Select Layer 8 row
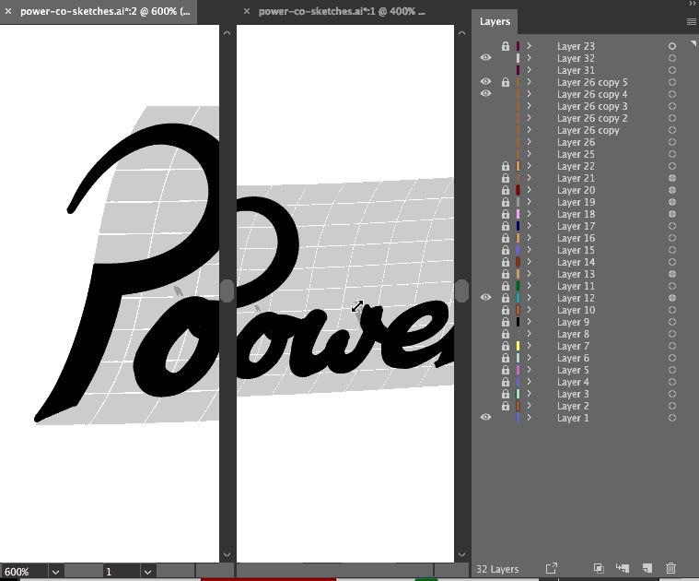Viewport: 699px width, 581px height. 584,334
